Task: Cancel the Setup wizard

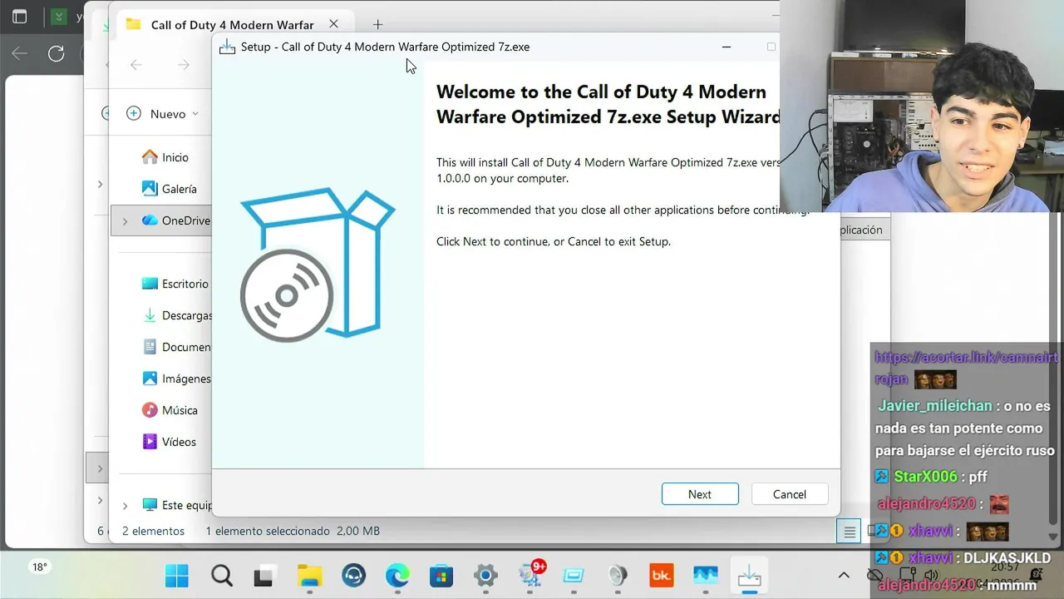Action: (790, 494)
